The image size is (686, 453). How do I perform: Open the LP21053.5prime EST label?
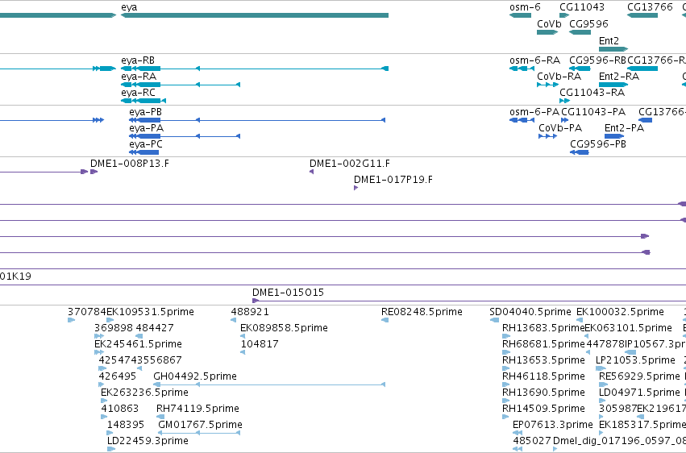[x=635, y=360]
